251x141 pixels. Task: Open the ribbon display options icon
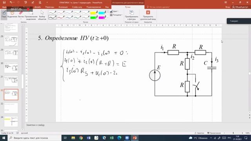(226, 2)
